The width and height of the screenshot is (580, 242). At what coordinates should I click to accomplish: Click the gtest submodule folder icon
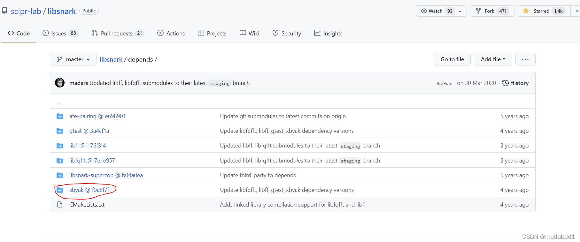click(x=60, y=131)
